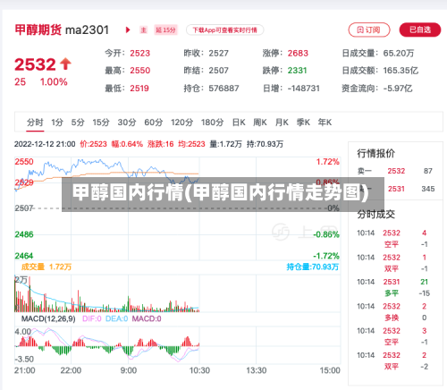Click the 主 main contract badge
The image size is (447, 390).
(144, 30)
